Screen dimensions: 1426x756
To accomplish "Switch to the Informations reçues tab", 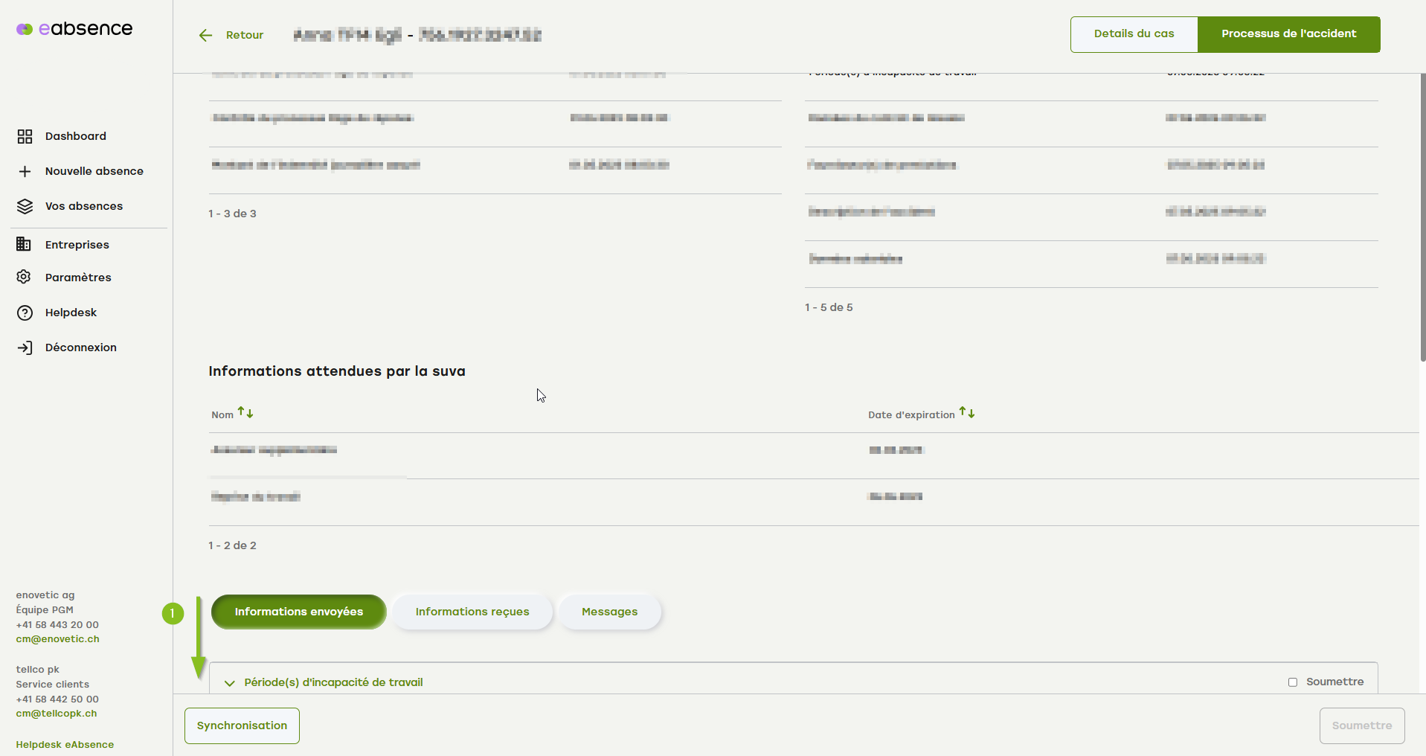I will (x=472, y=612).
